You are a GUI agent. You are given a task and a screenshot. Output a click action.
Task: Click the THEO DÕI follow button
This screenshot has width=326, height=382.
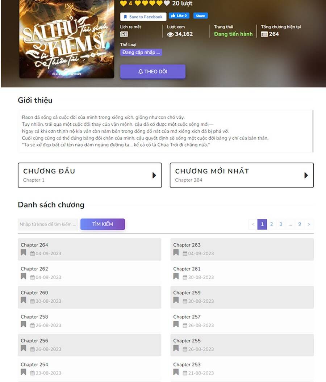[152, 72]
